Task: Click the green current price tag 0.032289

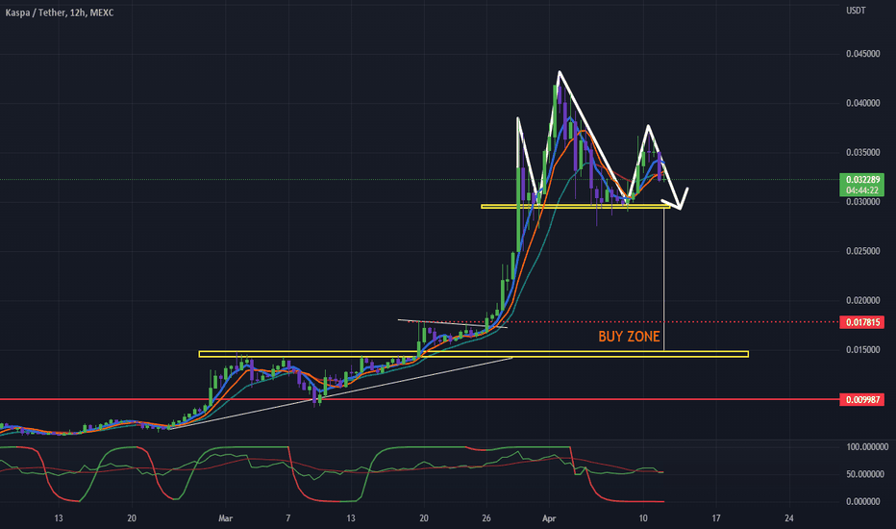Action: coord(862,180)
